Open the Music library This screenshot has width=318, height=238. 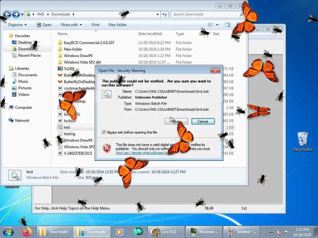pos(23,82)
